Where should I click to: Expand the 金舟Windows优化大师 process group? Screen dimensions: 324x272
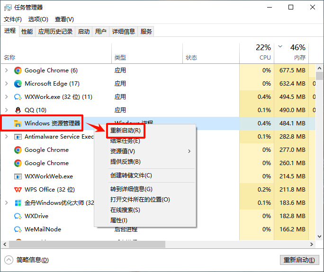7,202
